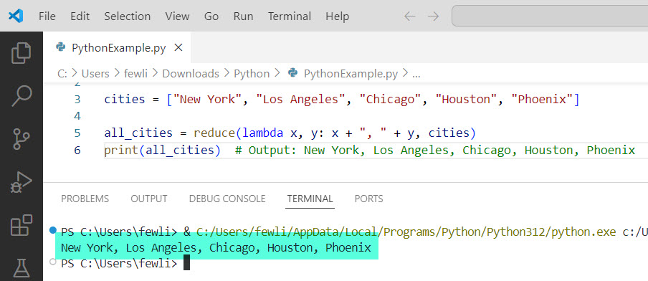Click the last terminal prompt line
The image size is (648, 281).
(125, 263)
